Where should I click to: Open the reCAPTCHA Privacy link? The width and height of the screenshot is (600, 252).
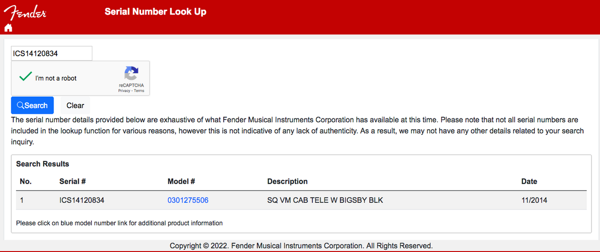(x=124, y=91)
